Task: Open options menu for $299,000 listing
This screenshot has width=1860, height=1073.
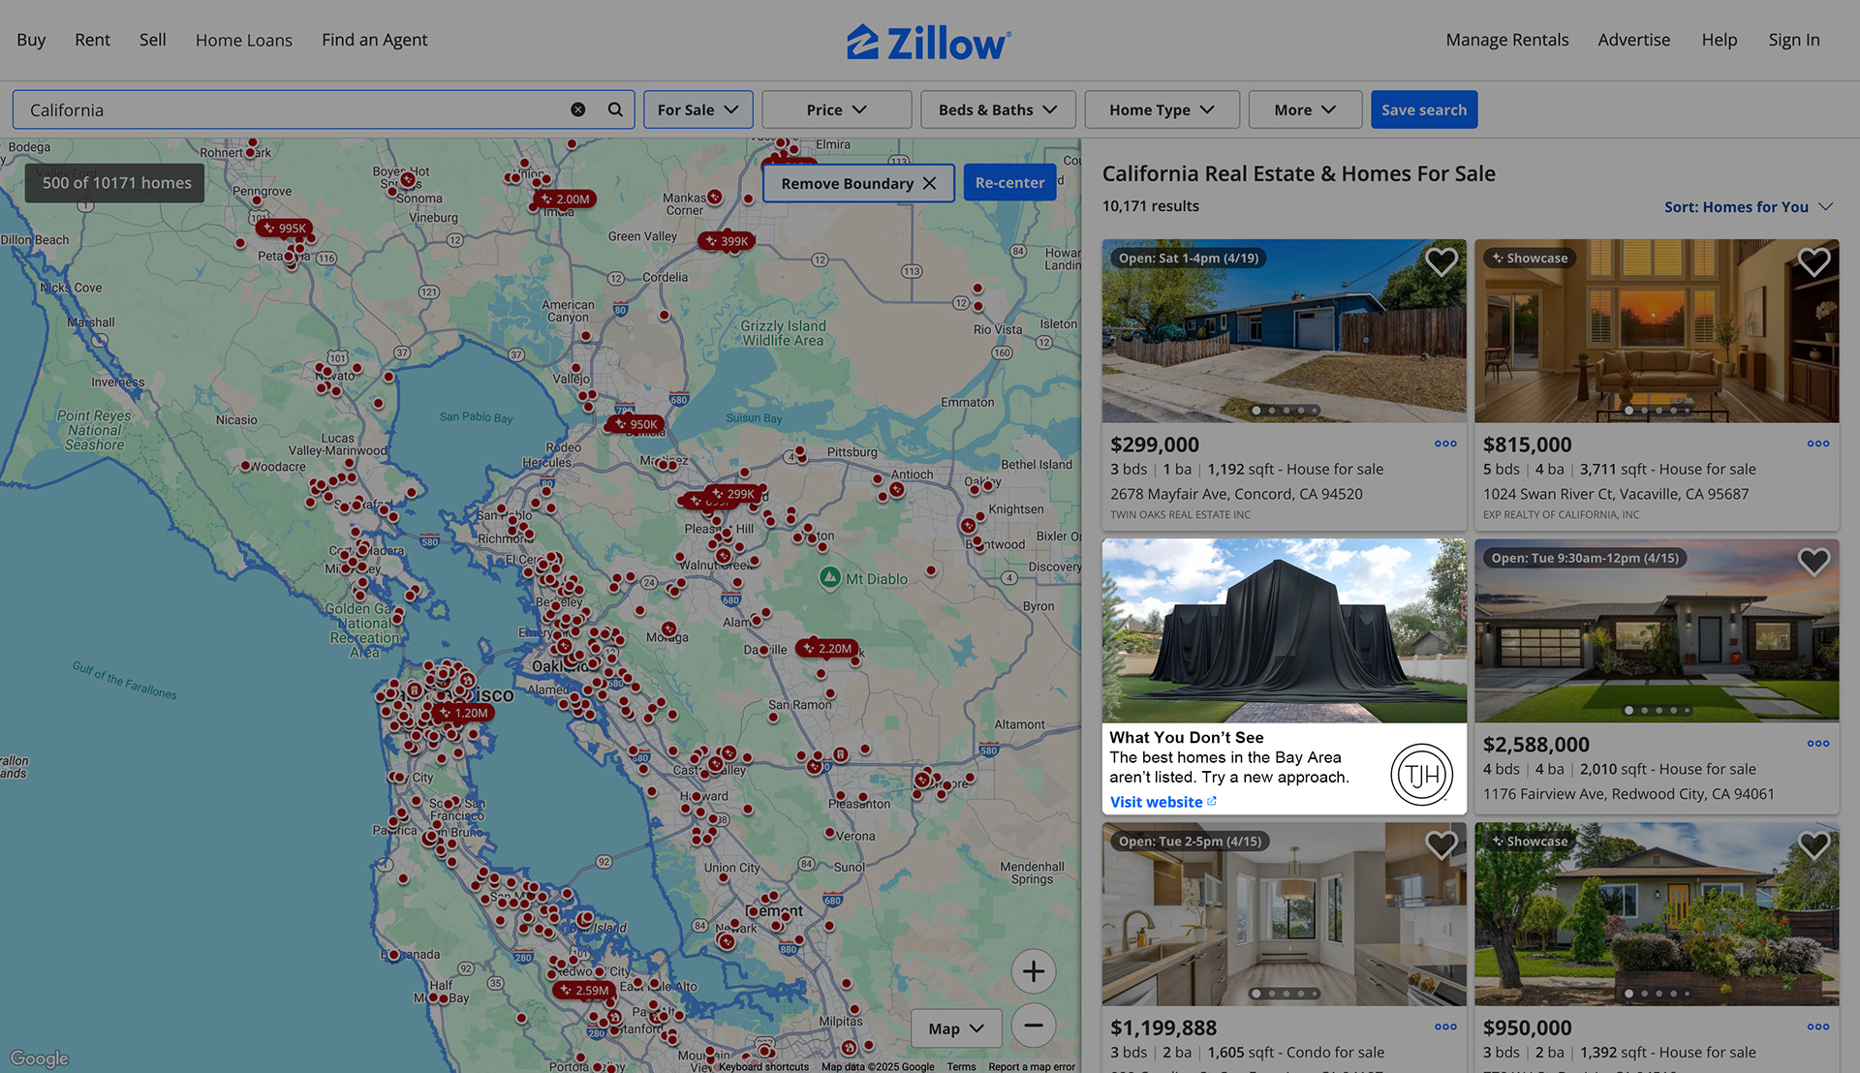Action: (1445, 445)
